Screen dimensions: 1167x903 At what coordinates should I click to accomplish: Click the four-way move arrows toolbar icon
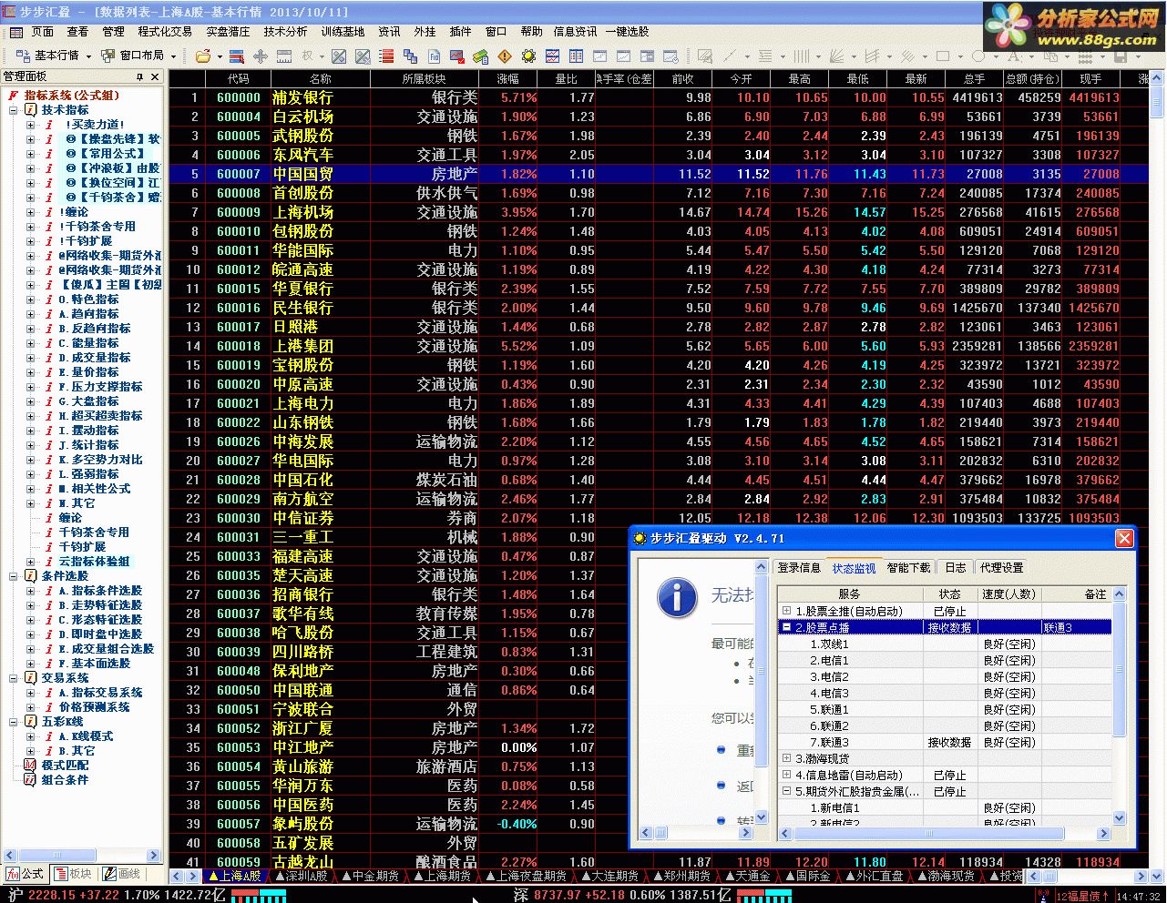(x=261, y=56)
